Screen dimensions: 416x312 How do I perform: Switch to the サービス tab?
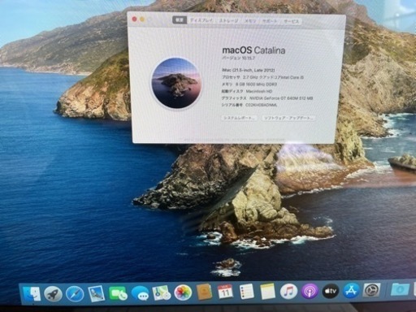pos(291,21)
